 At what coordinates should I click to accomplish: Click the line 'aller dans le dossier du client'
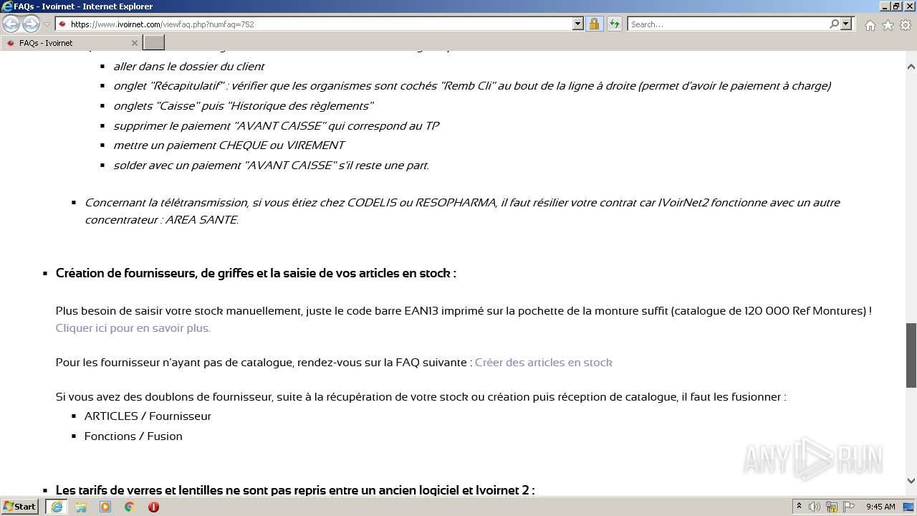tap(189, 67)
